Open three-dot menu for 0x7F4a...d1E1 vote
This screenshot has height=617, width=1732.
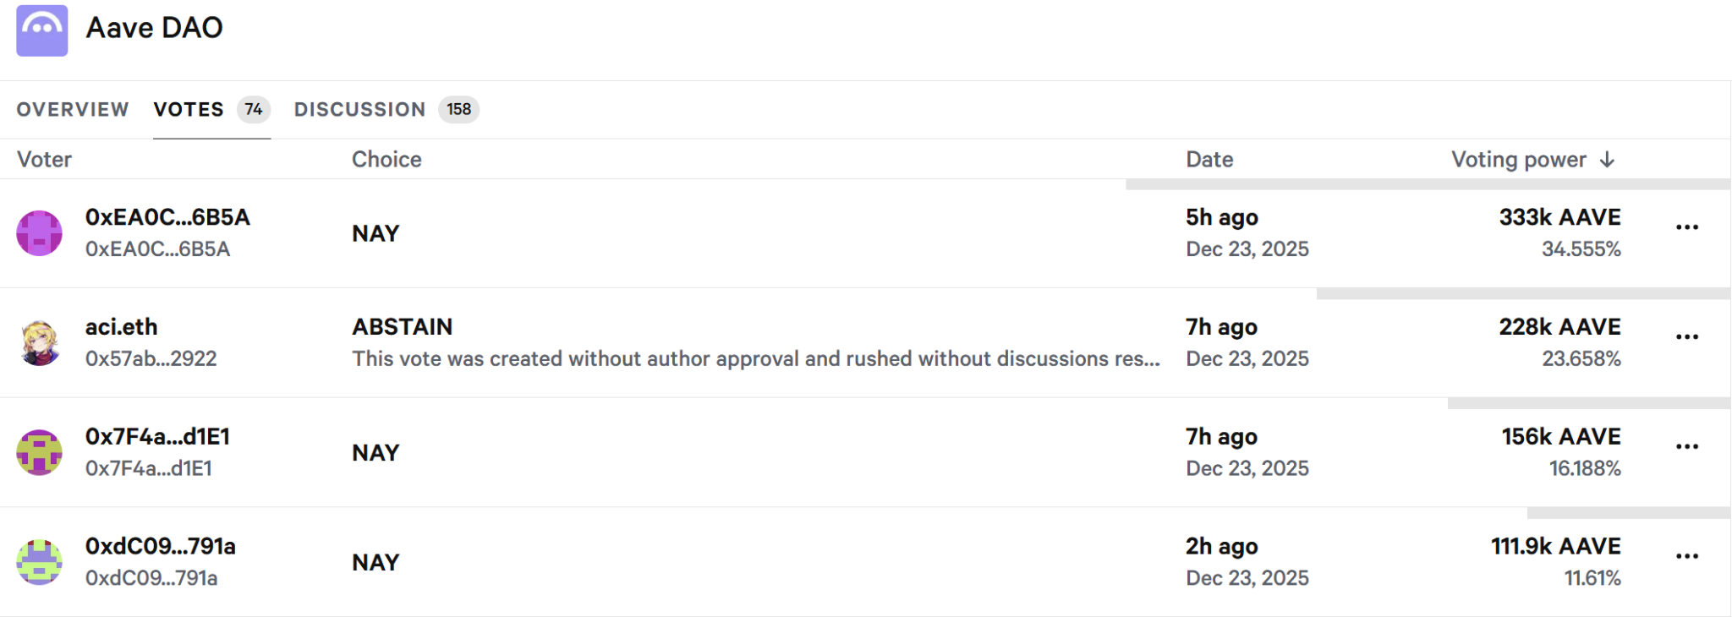pos(1686,447)
